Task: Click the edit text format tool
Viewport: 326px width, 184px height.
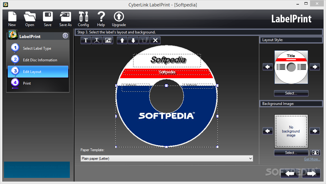Action: [144, 40]
